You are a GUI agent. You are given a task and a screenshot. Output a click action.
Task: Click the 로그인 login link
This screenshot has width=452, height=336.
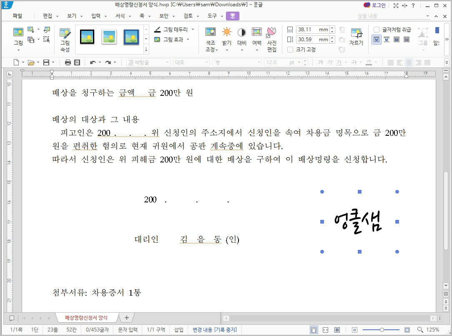click(378, 5)
